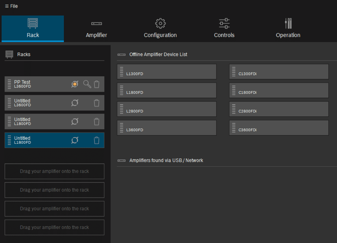
Task: Click the C1800FDi device grip icon
Action: click(234, 90)
